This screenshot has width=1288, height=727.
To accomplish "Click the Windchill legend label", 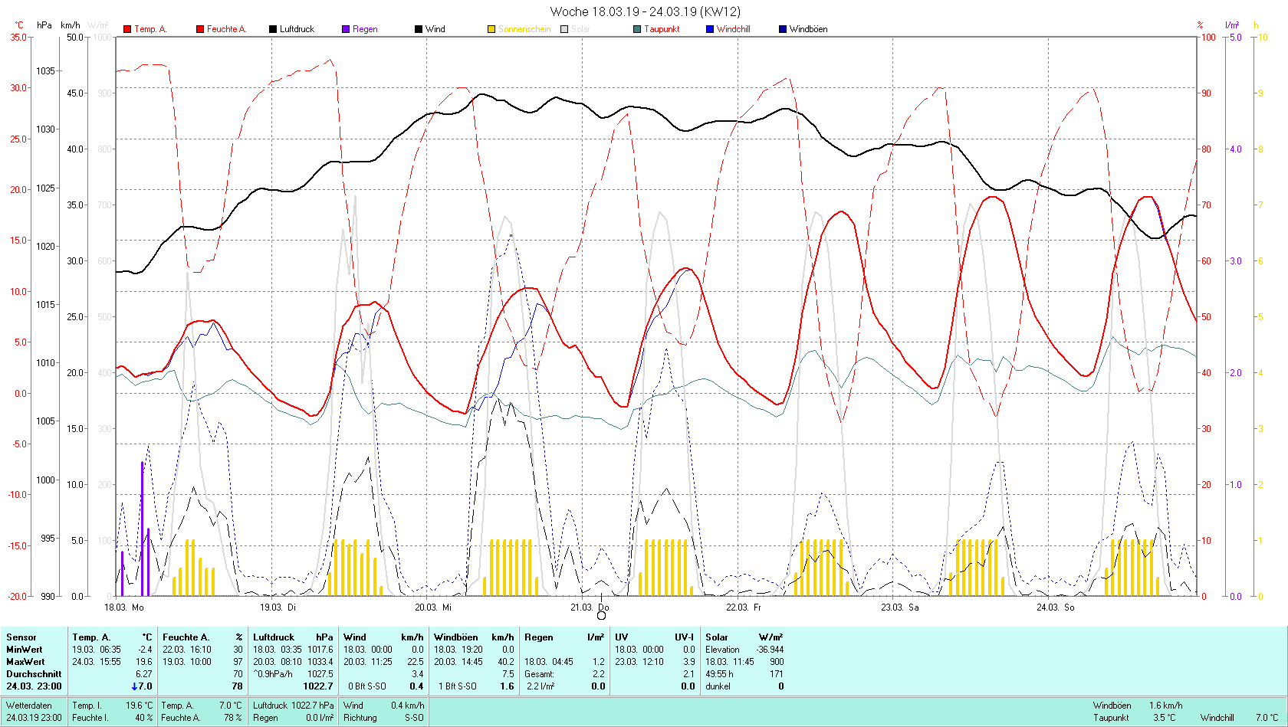I will (734, 29).
